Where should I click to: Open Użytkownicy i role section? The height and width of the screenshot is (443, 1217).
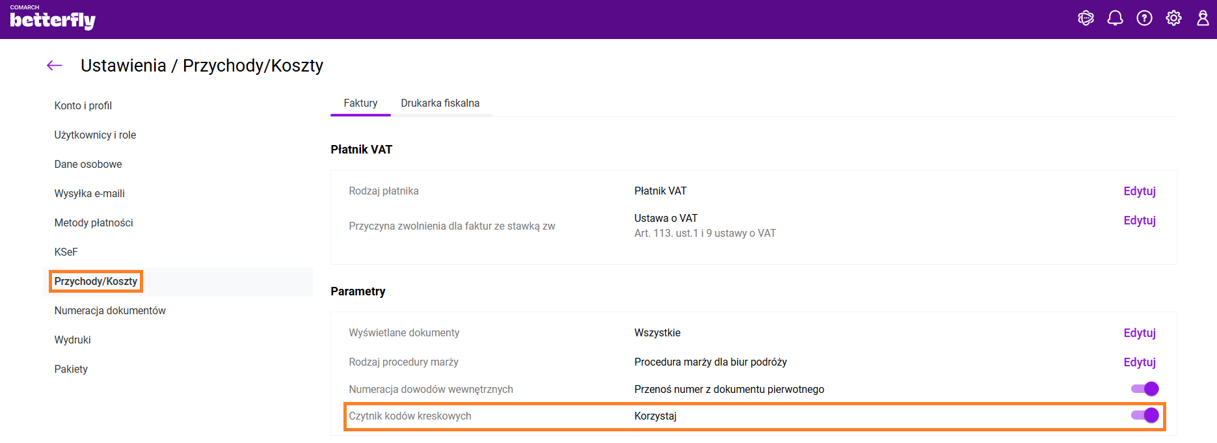click(95, 135)
